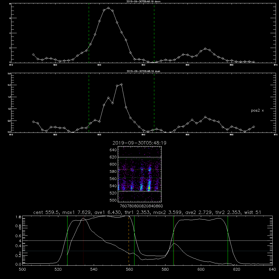The height and width of the screenshot is (279, 279).
Task: Click the 2.0 label on dusk plot y-axis
Action: 9,85
